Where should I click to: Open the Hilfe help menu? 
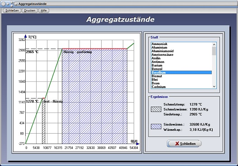[44, 11]
